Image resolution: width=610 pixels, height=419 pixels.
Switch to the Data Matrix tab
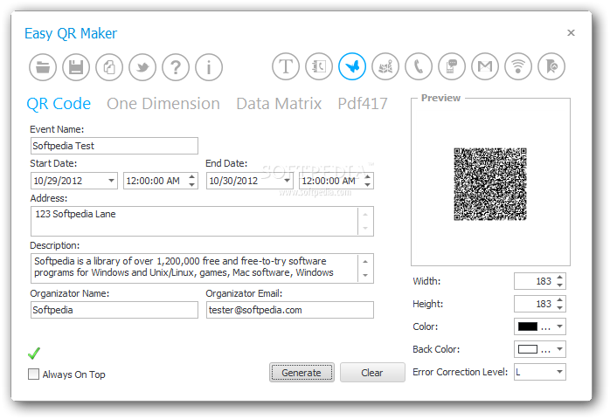coord(279,104)
